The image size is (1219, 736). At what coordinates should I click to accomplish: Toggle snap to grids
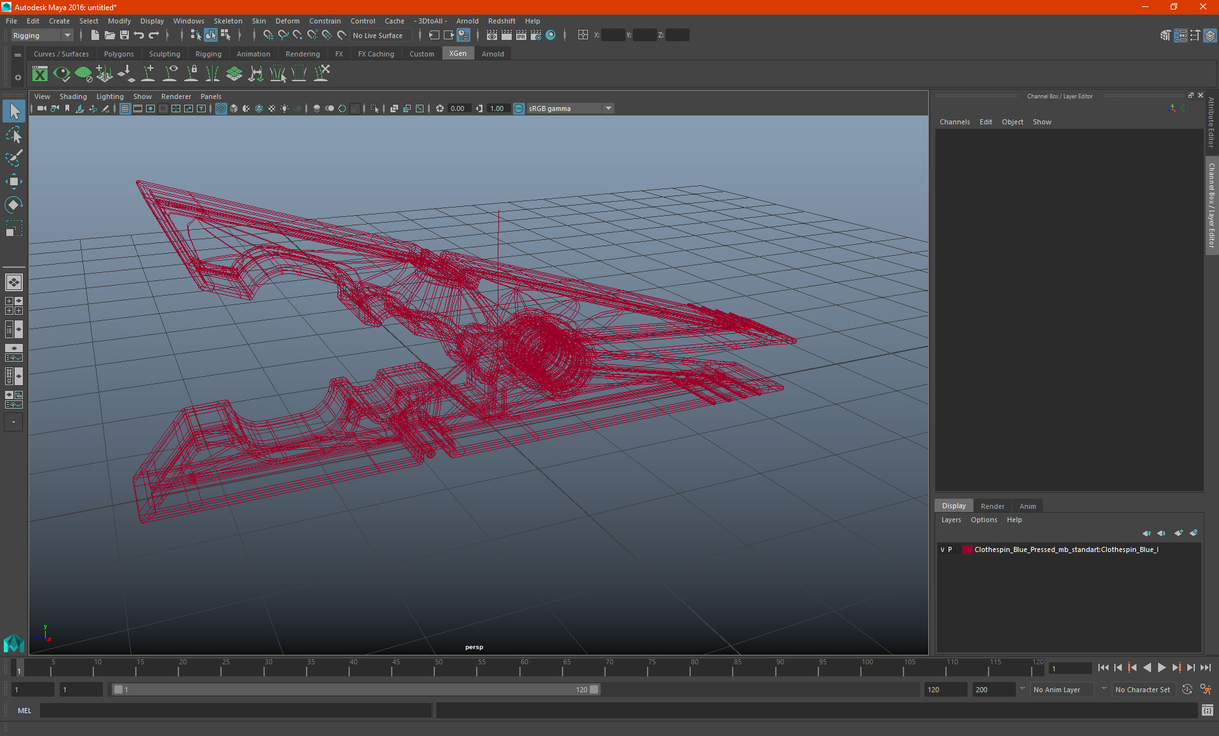coord(268,36)
